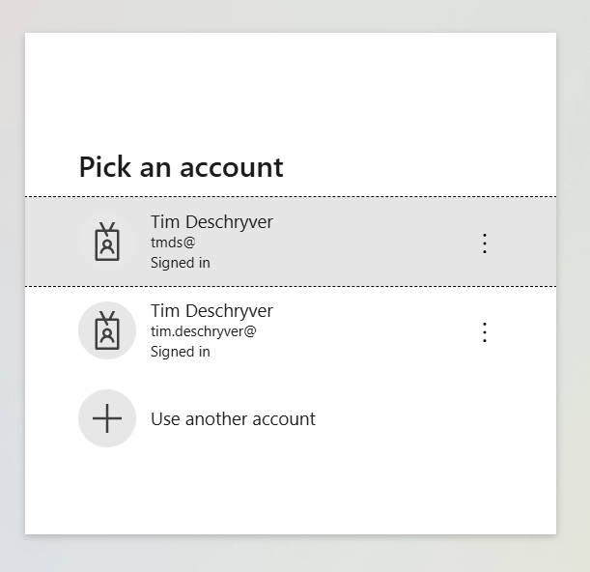Image resolution: width=590 pixels, height=572 pixels.
Task: Select Tim Deschryver name in the unhighlighted row
Action: coord(211,311)
